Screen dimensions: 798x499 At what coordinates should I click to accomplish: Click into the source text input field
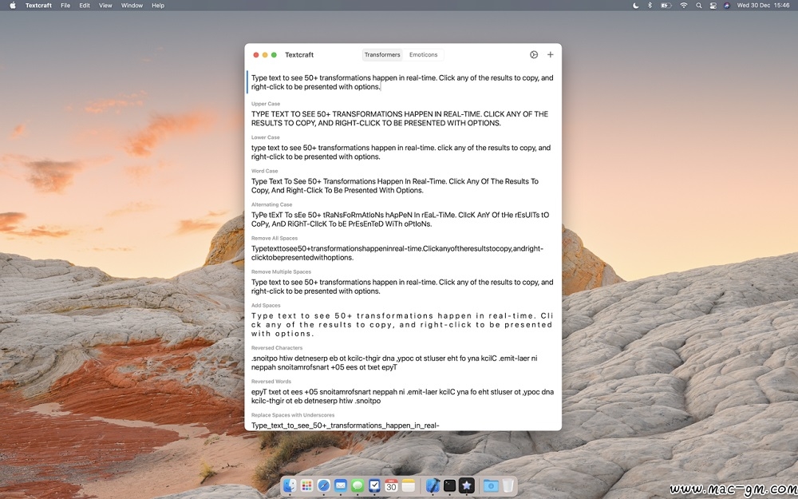(x=402, y=82)
